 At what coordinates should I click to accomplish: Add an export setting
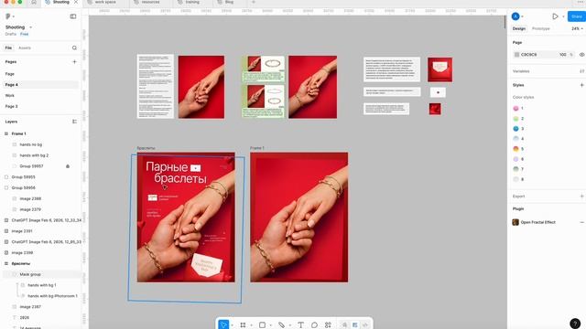pos(581,196)
